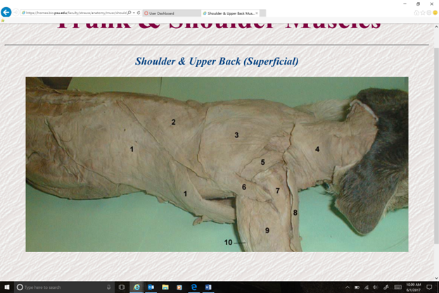Open the browser Home icon
The height and width of the screenshot is (293, 439).
click(416, 13)
